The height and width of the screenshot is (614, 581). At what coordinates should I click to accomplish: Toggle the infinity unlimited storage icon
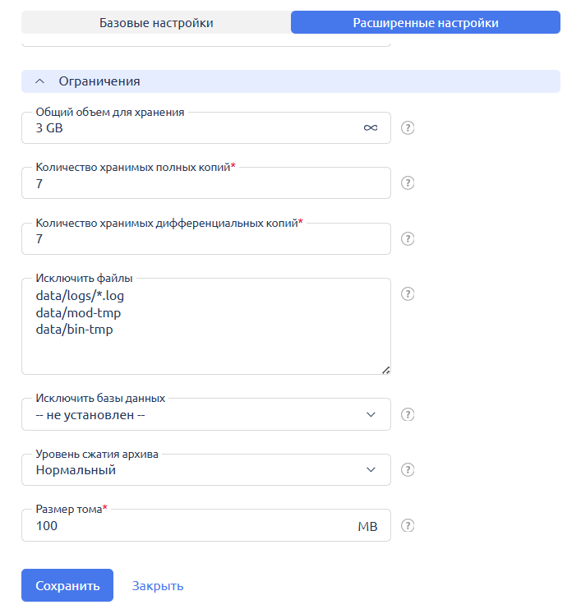(371, 128)
